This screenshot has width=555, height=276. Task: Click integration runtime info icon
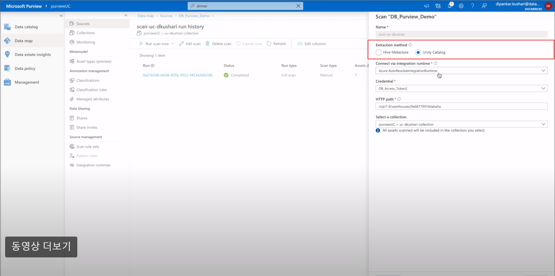(x=436, y=63)
